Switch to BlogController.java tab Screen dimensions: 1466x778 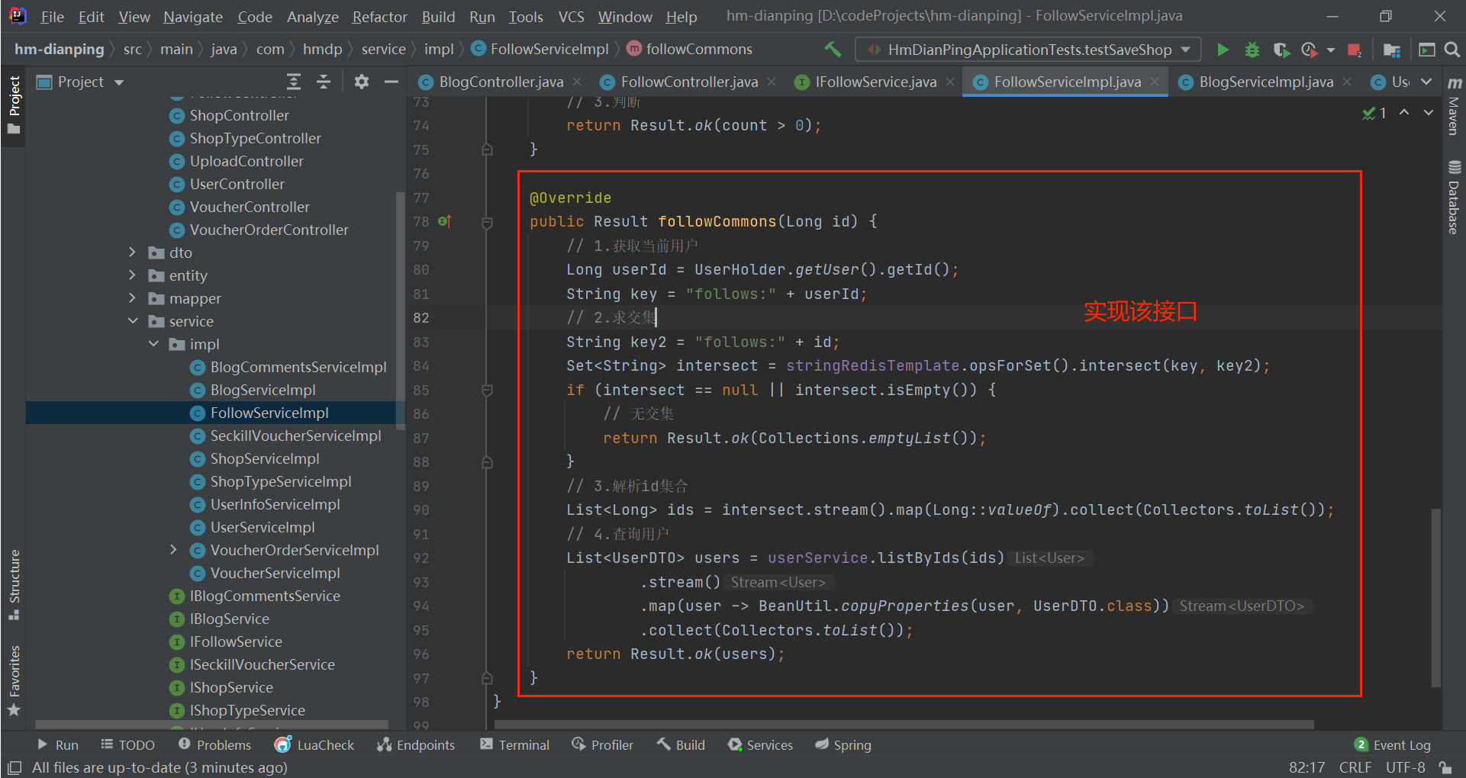click(500, 82)
